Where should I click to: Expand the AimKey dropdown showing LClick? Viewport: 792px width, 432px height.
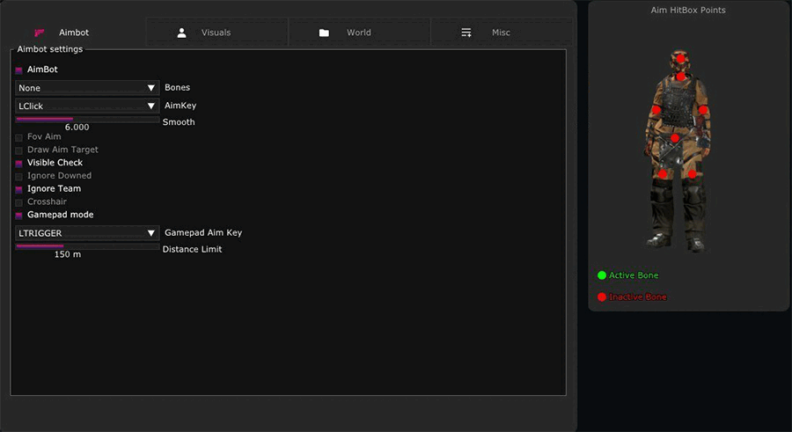(86, 106)
